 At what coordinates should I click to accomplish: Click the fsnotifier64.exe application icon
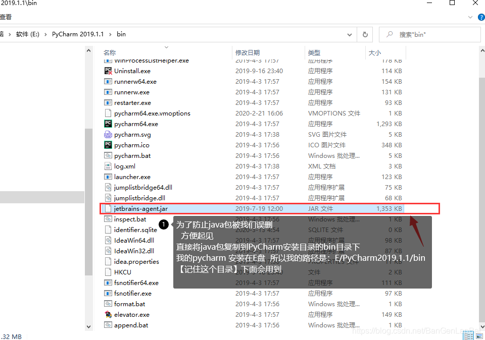pyautogui.click(x=108, y=283)
